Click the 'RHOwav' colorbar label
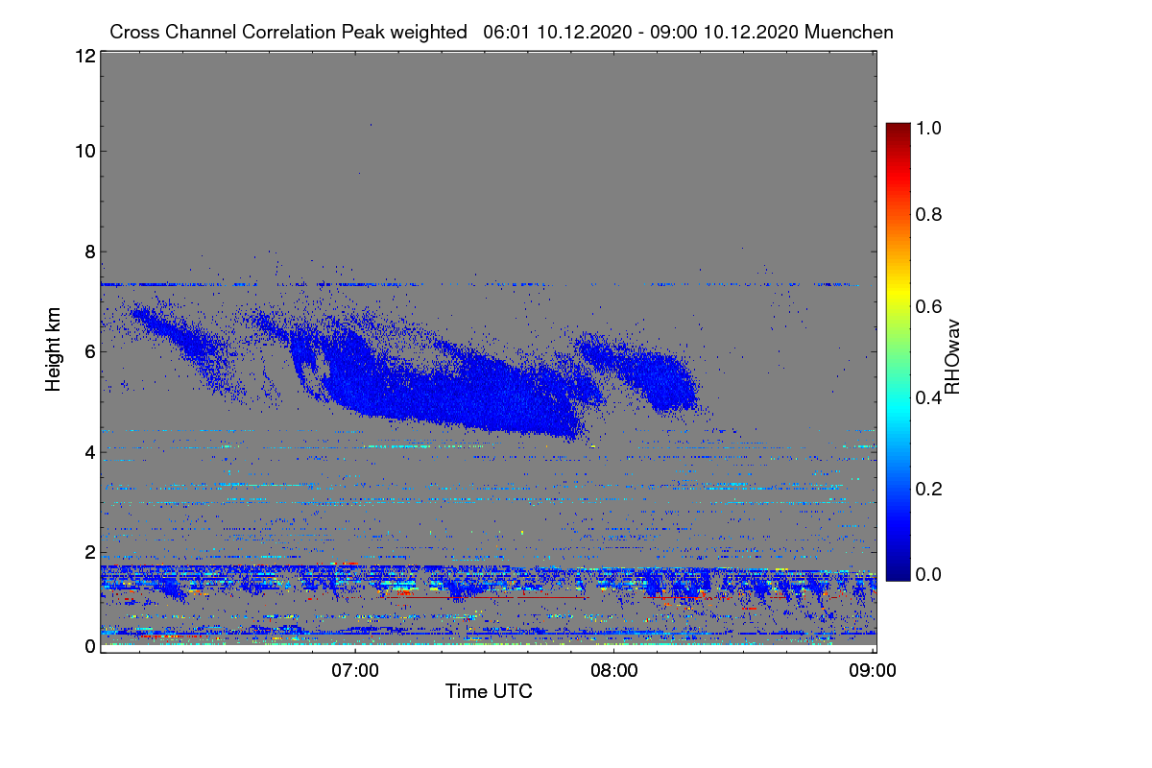Screen dimensions: 1152x768 point(952,357)
